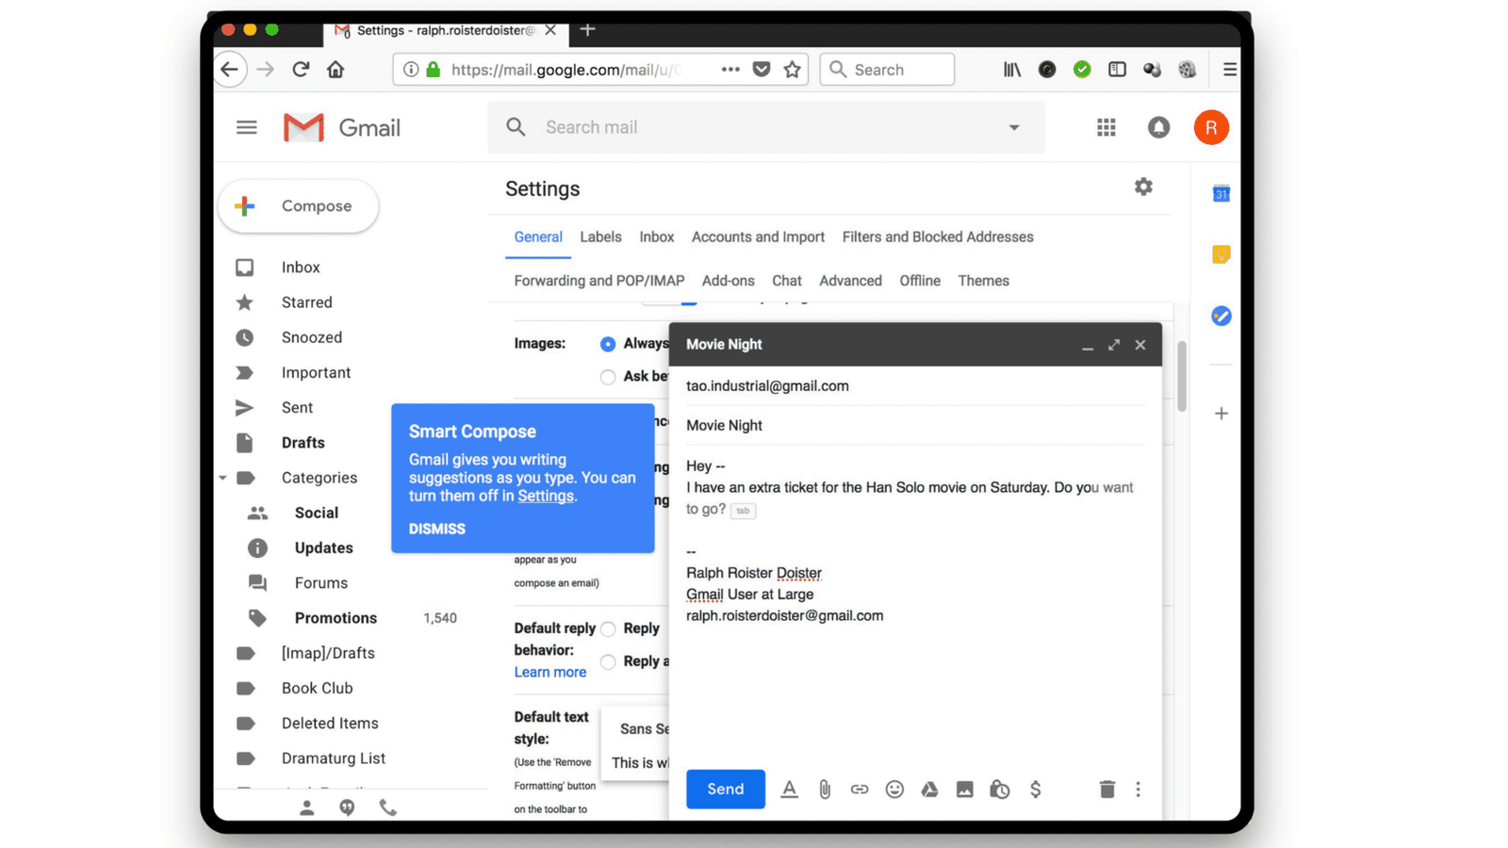Open the Filters and Blocked Addresses tab
Image resolution: width=1508 pixels, height=848 pixels.
tap(937, 237)
